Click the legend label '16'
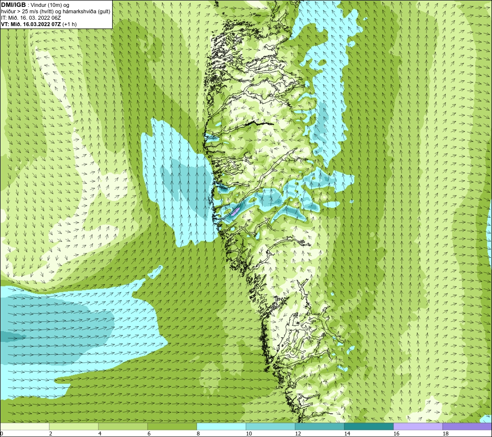Screen dimensions: 492x437 (x=397, y=434)
